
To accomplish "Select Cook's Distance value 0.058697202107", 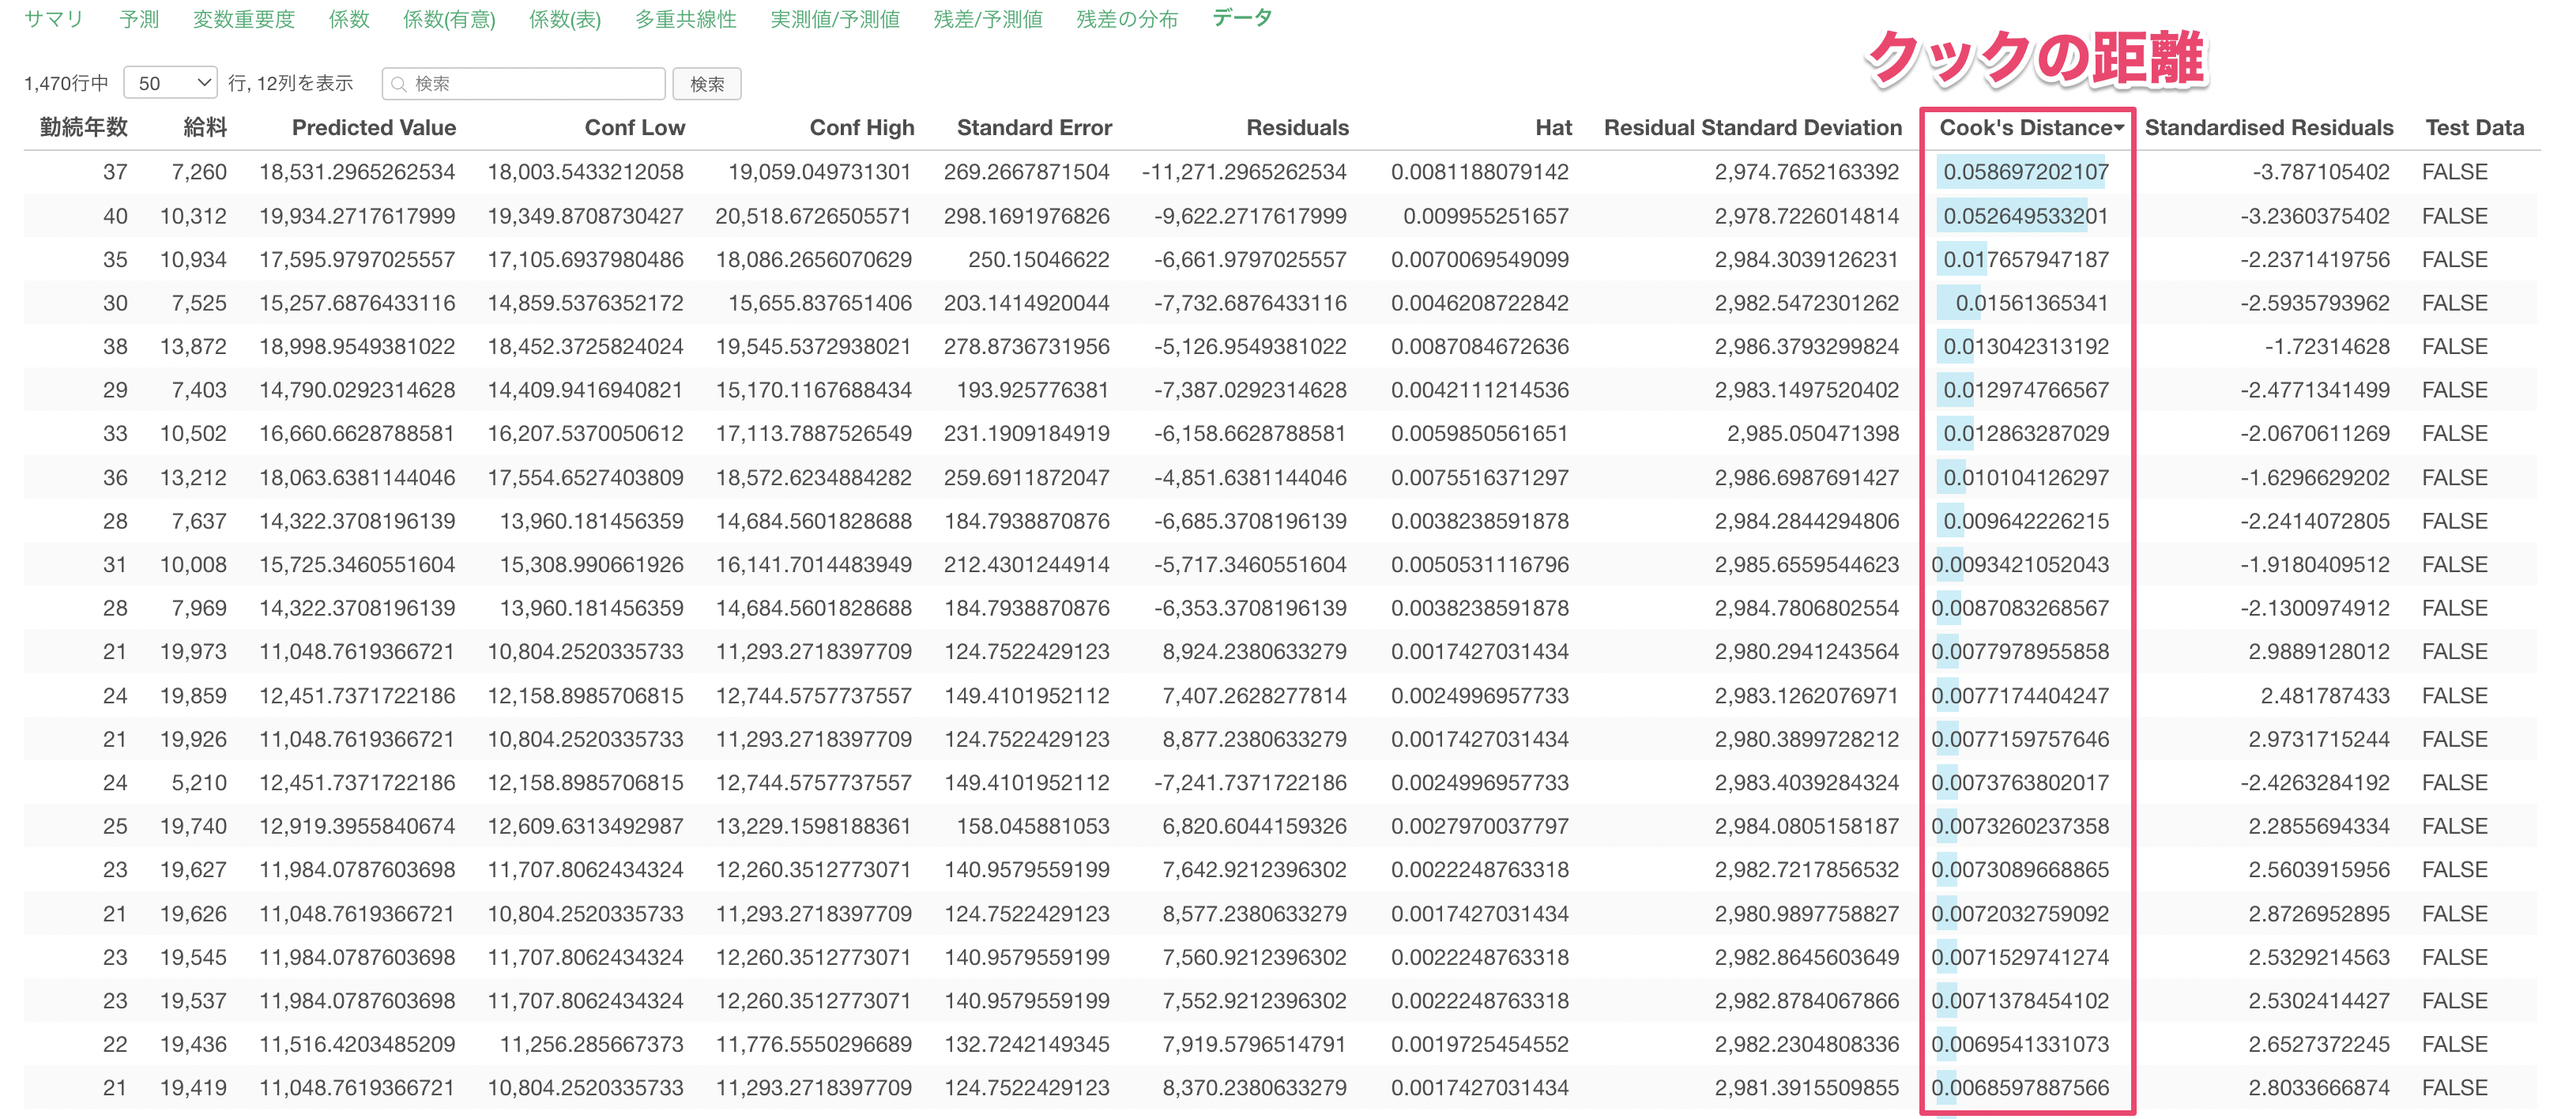I will coord(2026,172).
